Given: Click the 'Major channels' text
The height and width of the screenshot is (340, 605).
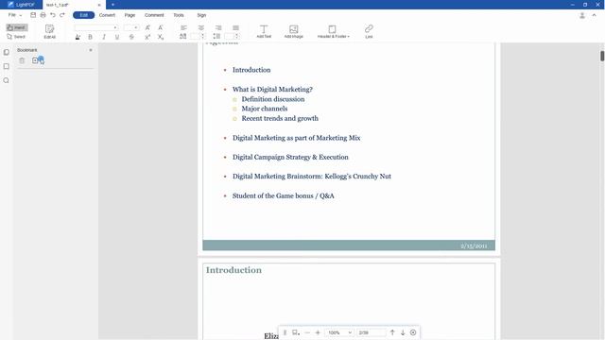Looking at the screenshot, I should (265, 109).
